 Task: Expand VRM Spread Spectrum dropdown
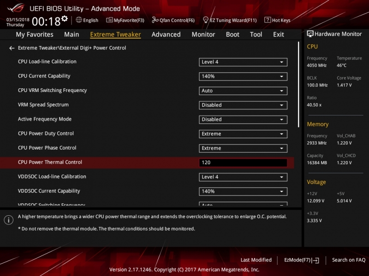point(243,105)
